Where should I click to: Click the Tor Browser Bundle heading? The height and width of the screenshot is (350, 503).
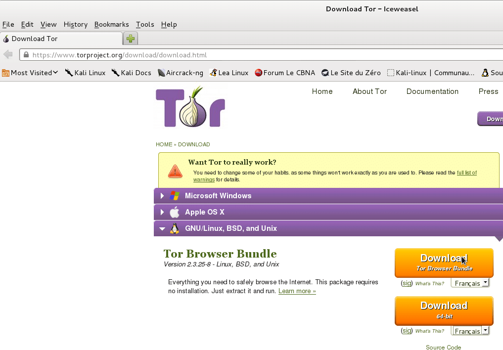click(220, 254)
